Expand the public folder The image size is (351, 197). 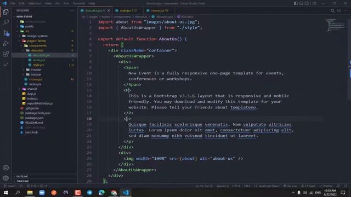[30, 26]
